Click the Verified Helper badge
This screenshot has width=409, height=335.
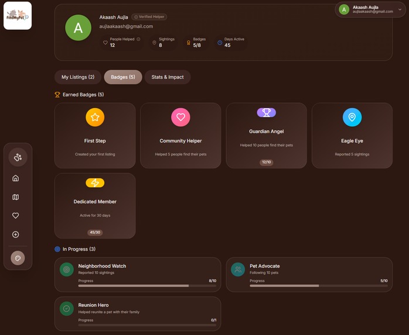click(149, 17)
